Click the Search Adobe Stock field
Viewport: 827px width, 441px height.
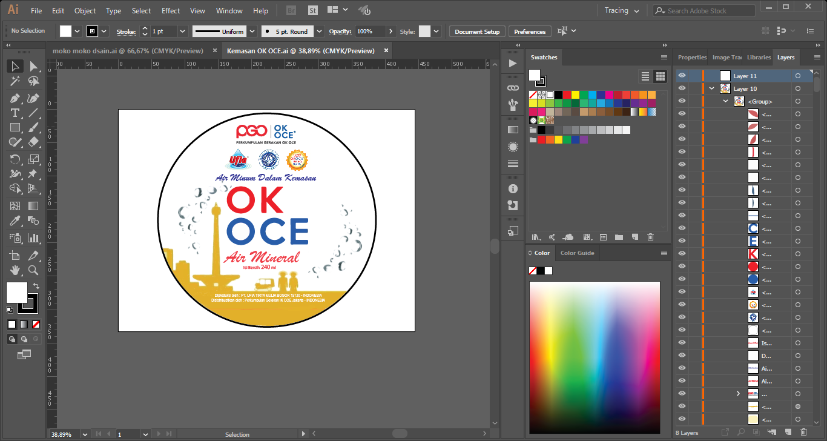(704, 10)
